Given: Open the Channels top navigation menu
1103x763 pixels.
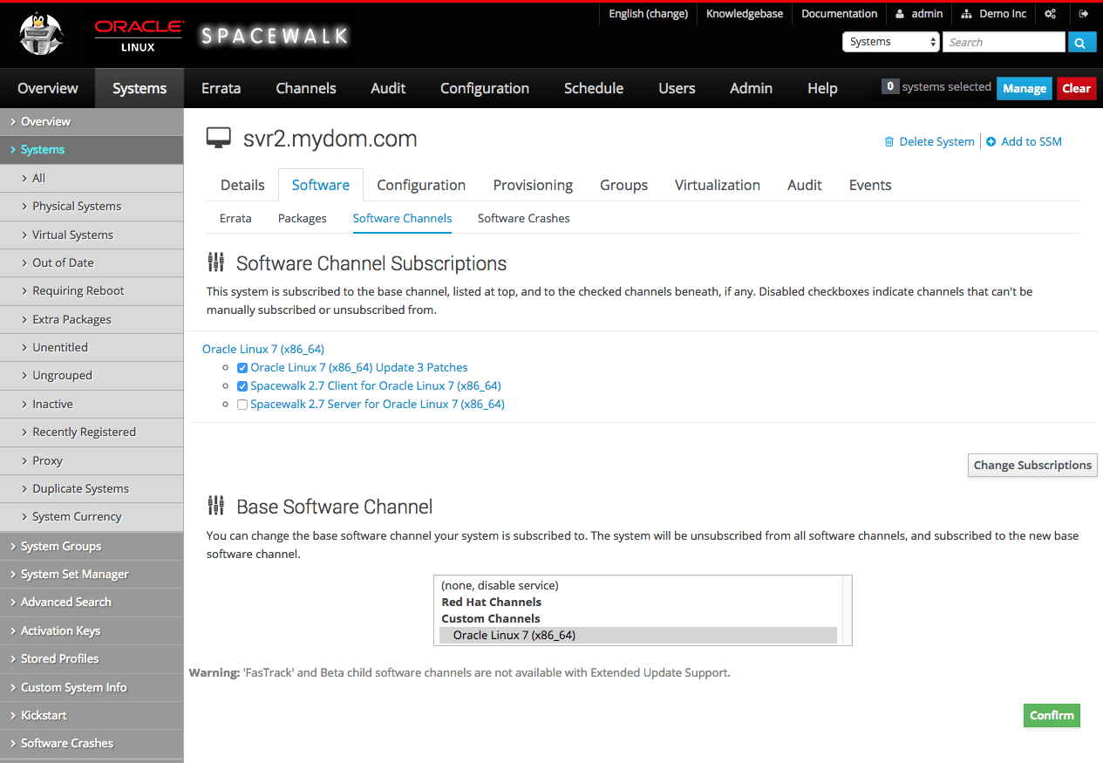Looking at the screenshot, I should [x=306, y=88].
